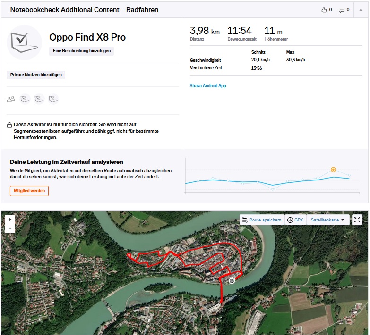Click Private Notizen hinzufügen button
The height and width of the screenshot is (335, 370).
click(x=36, y=75)
